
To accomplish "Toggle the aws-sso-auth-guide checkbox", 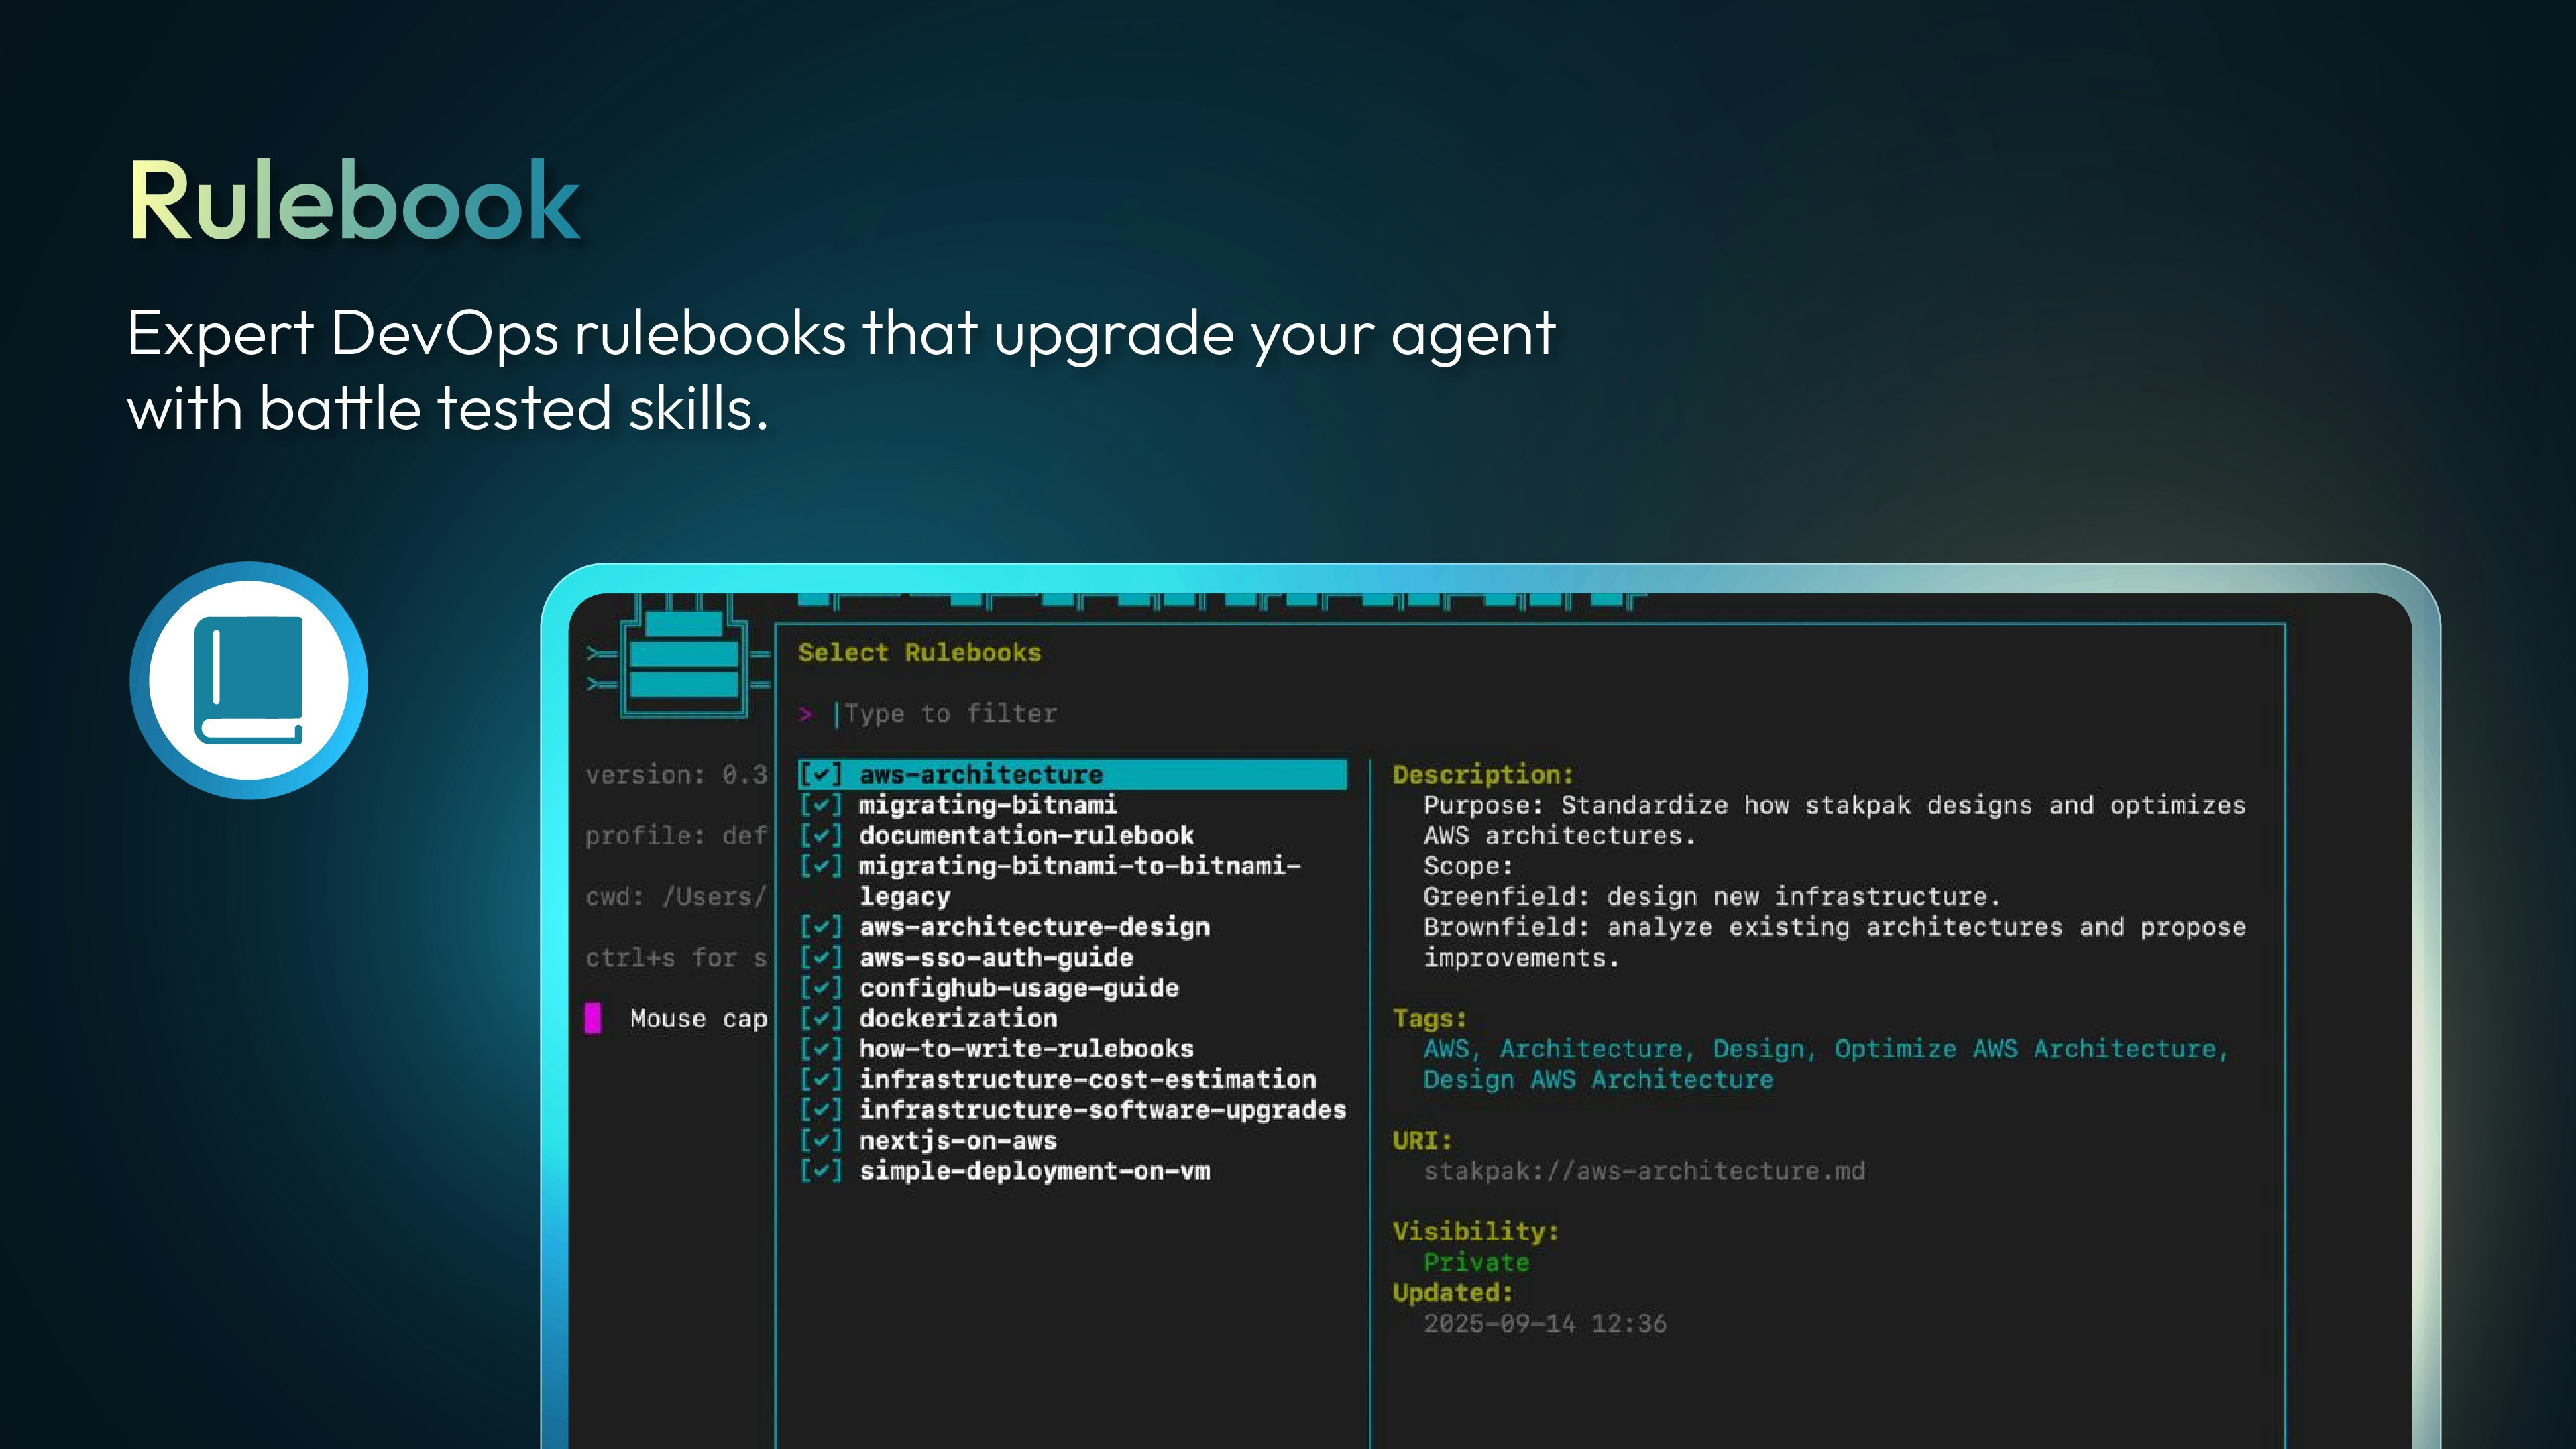I will click(x=820, y=957).
